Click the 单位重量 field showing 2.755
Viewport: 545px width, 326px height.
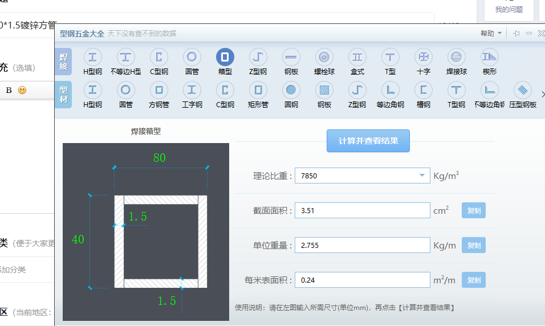coord(362,245)
